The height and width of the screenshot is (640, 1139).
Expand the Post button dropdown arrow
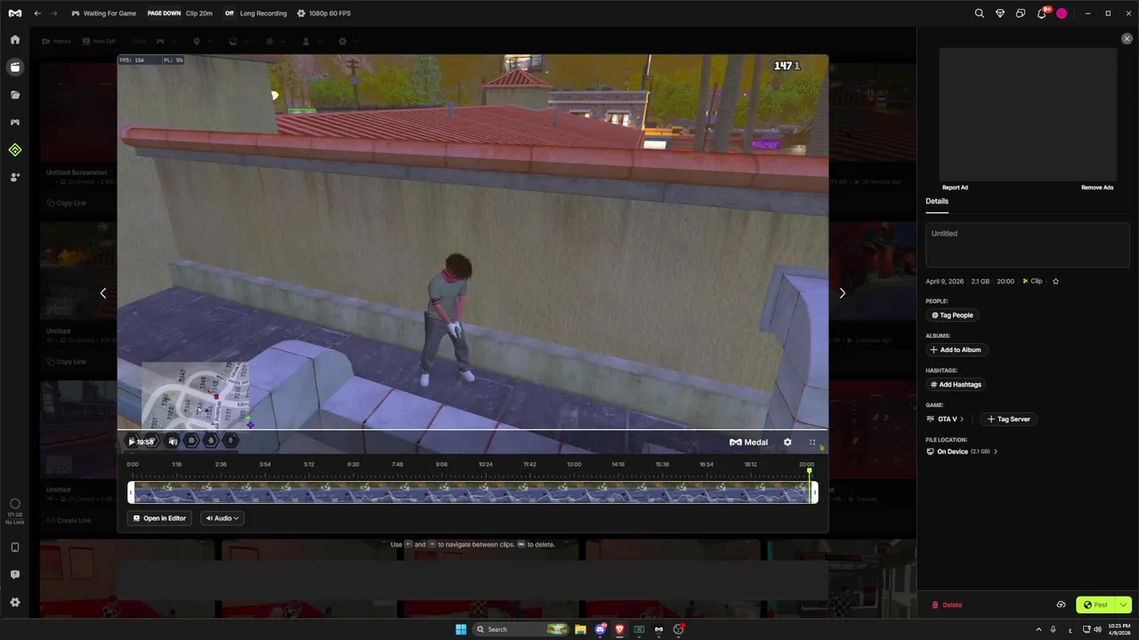click(x=1123, y=605)
